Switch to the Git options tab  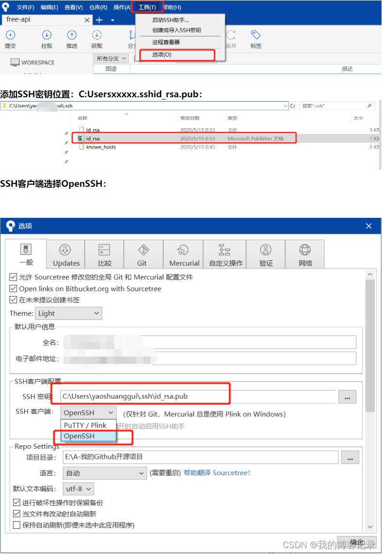click(142, 254)
